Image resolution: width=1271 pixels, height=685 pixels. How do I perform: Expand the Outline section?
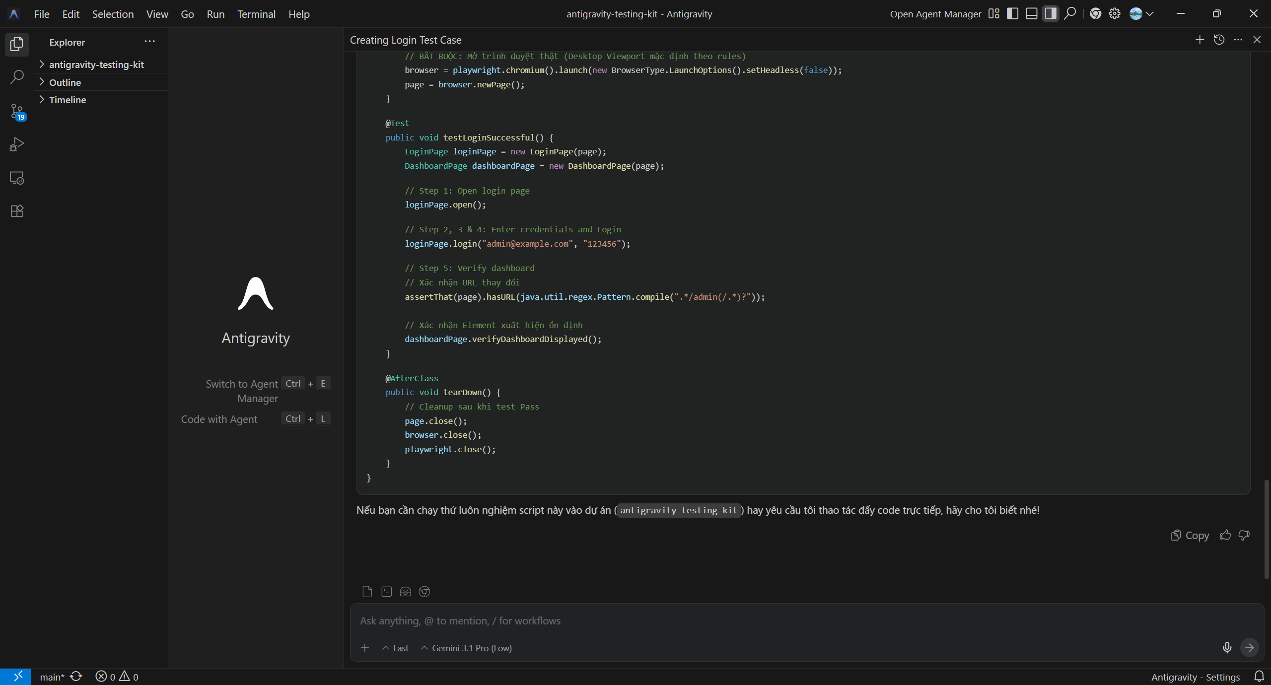65,82
